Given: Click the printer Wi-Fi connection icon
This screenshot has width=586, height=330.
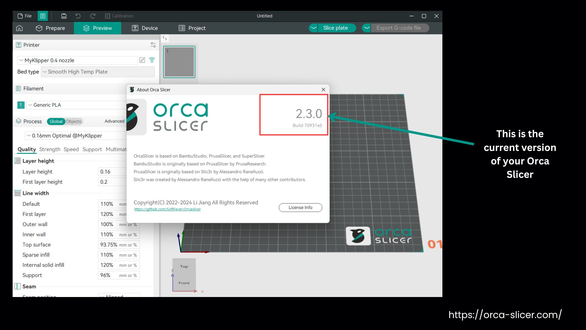Looking at the screenshot, I should pos(152,60).
